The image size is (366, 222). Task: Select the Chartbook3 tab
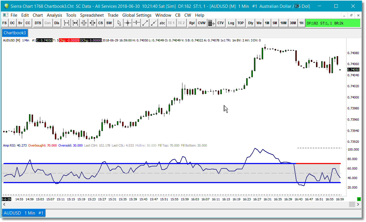pos(14,33)
